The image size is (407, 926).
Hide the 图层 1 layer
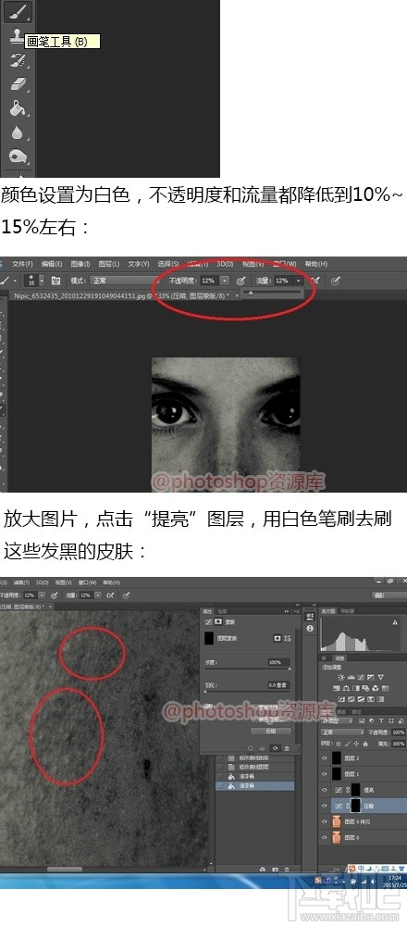[x=325, y=774]
